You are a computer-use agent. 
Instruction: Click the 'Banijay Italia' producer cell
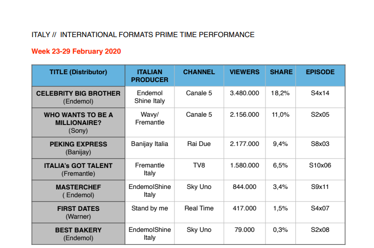(x=150, y=148)
